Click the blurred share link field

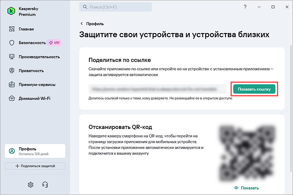tap(157, 89)
